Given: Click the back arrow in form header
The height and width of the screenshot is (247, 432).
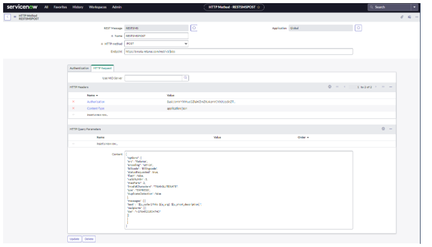Looking at the screenshot, I should click(7, 17).
